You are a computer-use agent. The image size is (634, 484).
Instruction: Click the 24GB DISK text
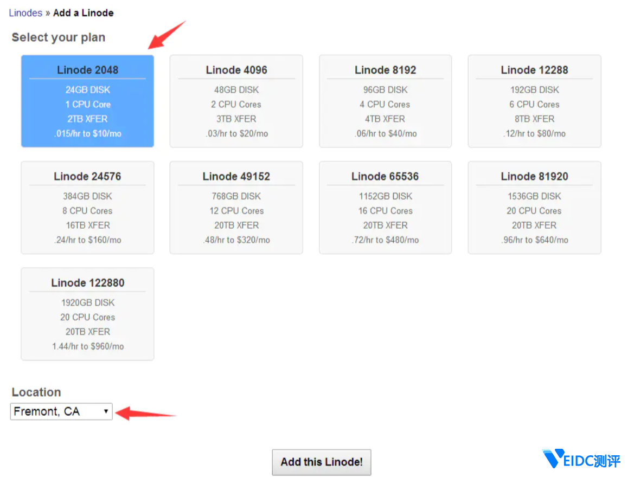pos(88,89)
